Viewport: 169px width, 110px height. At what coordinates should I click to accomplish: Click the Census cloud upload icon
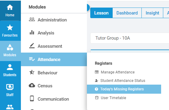tap(32, 86)
